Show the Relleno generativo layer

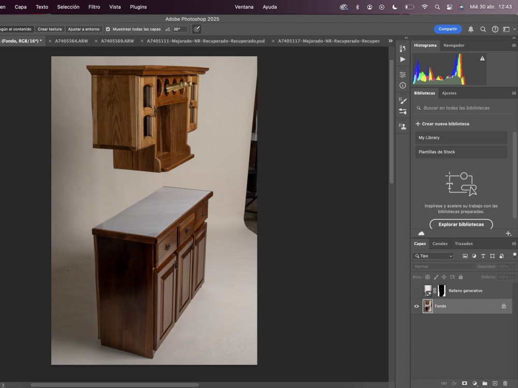(416, 291)
